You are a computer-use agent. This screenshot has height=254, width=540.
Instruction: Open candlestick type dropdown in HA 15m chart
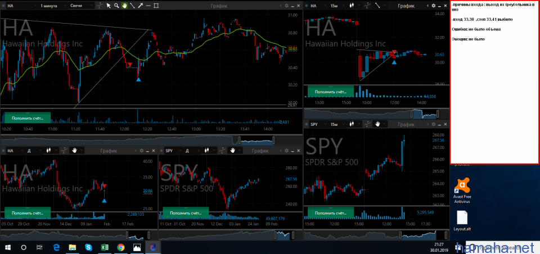point(355,6)
